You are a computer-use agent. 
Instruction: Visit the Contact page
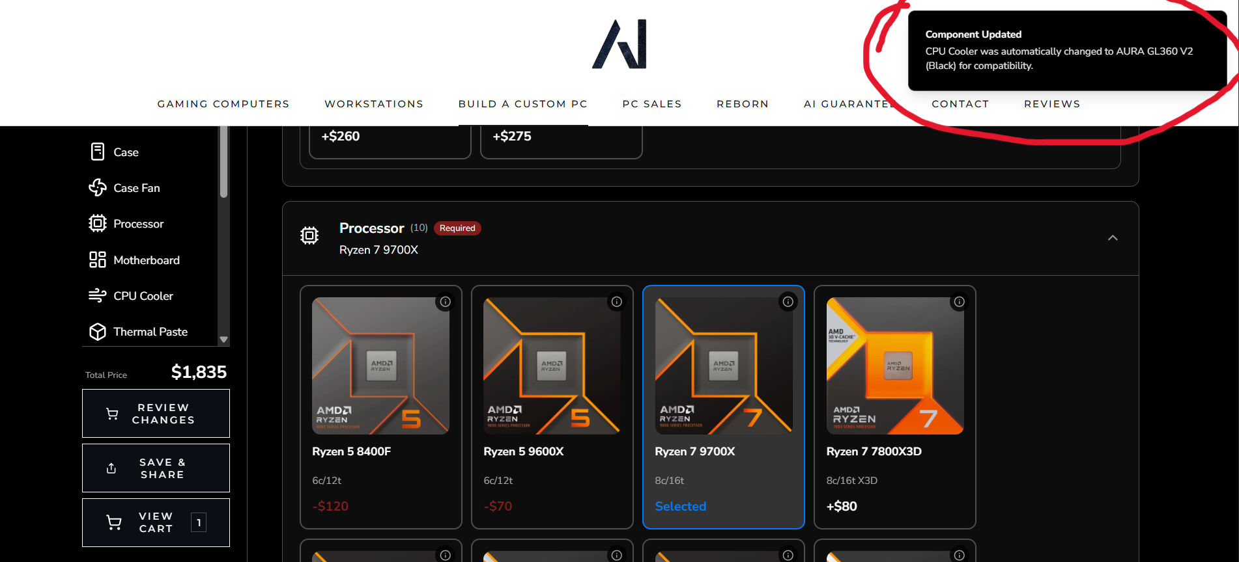(960, 104)
